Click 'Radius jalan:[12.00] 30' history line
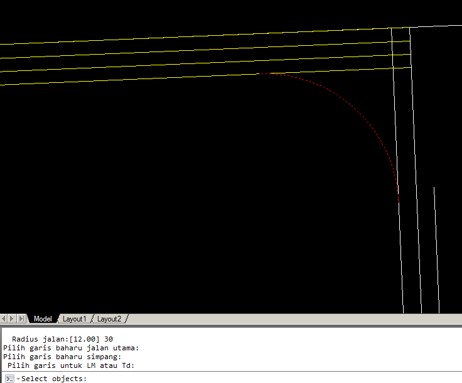 63,339
